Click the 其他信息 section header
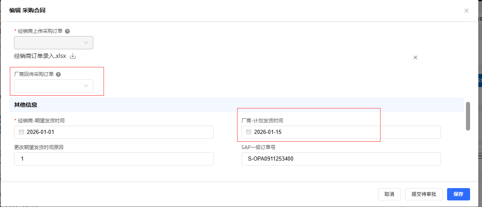 (x=26, y=105)
